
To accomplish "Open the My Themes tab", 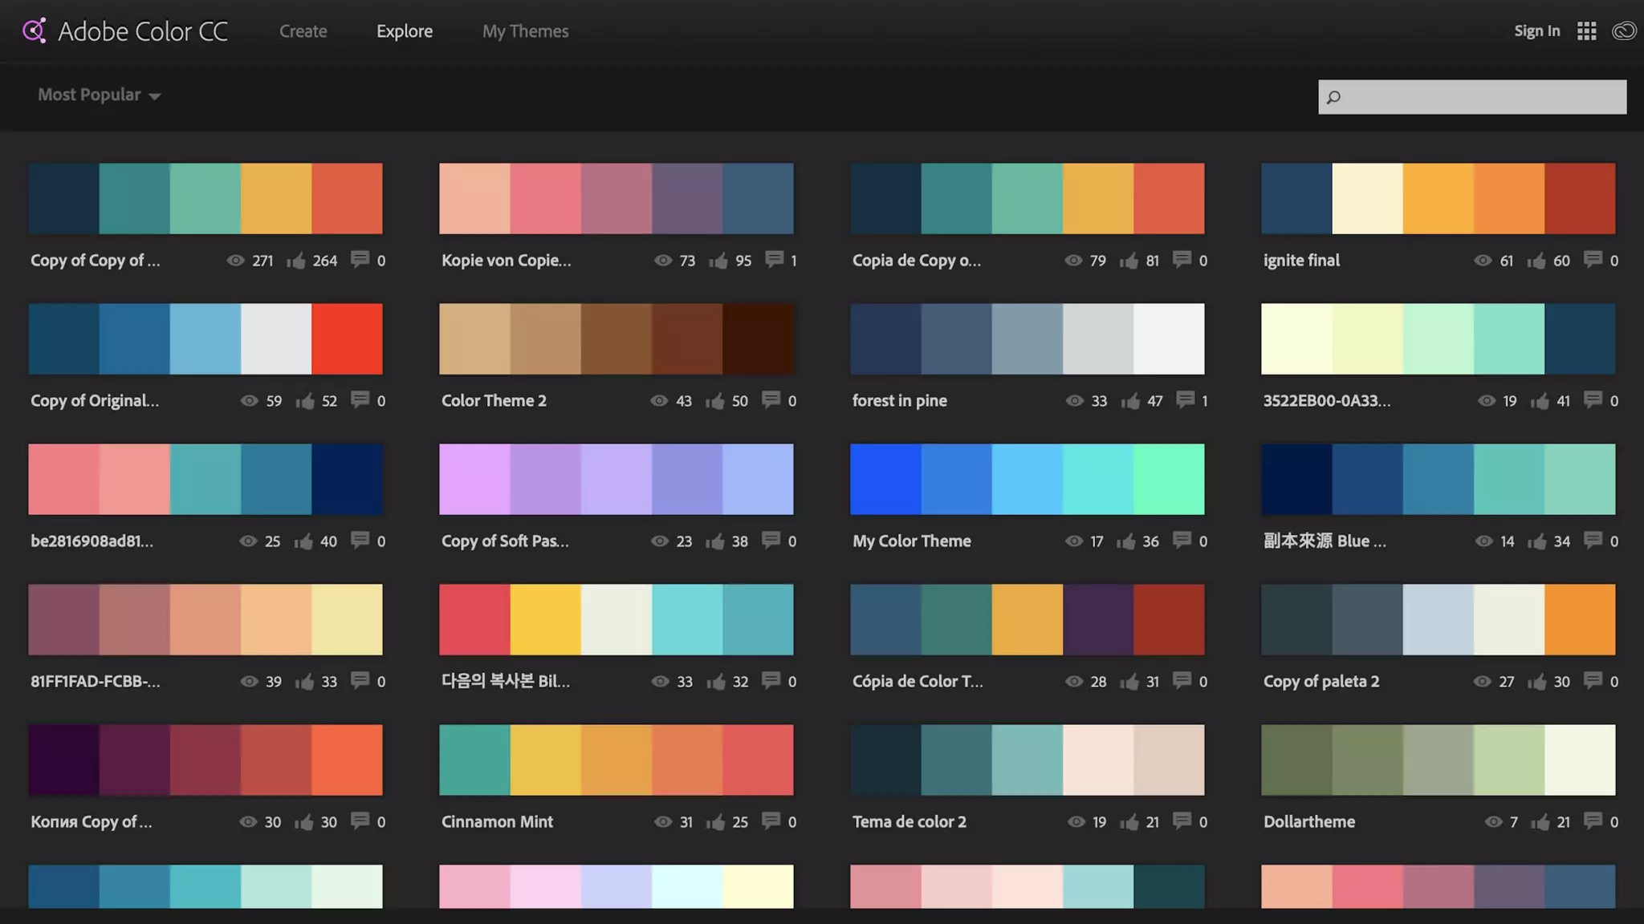I will pyautogui.click(x=525, y=31).
